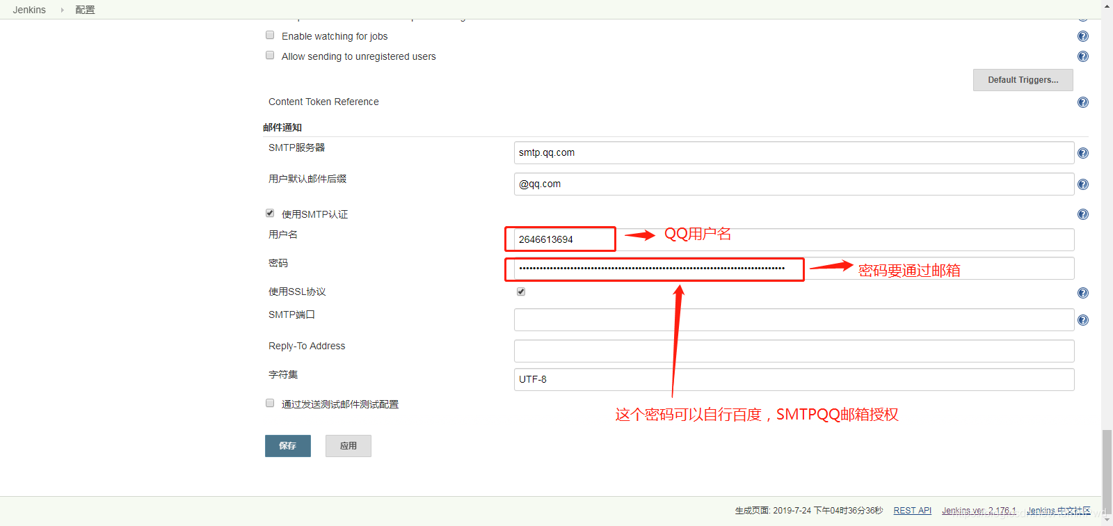Click the Content Token Reference text

[x=323, y=102]
